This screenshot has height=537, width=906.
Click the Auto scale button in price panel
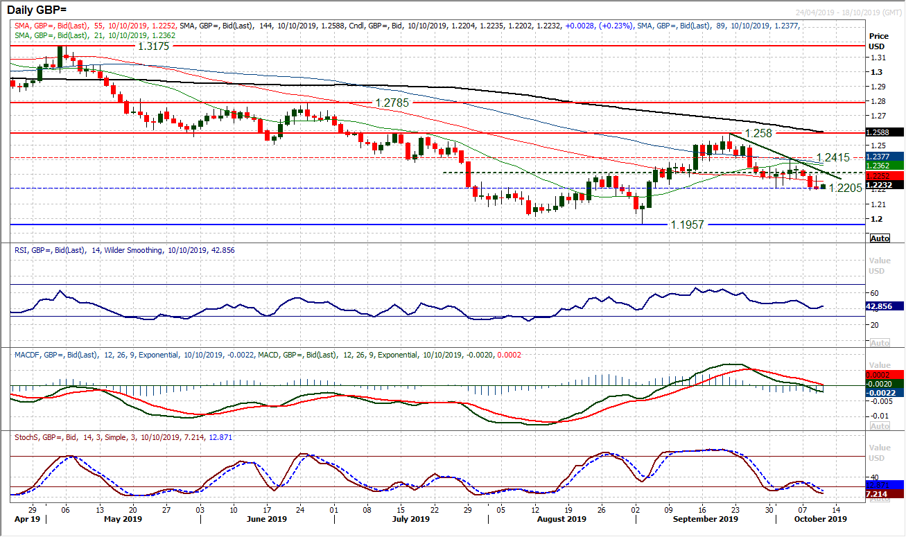pyautogui.click(x=879, y=238)
